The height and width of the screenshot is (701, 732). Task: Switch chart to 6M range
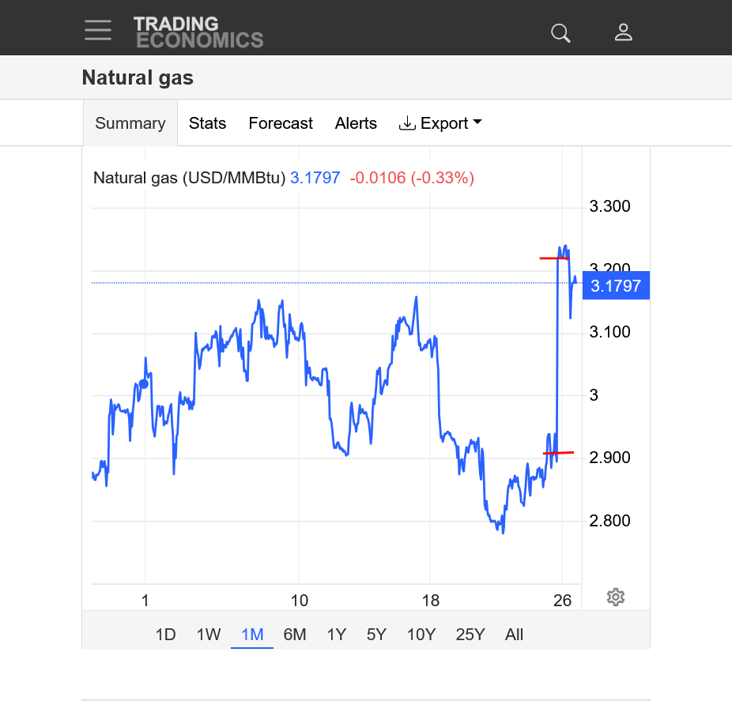coord(295,635)
